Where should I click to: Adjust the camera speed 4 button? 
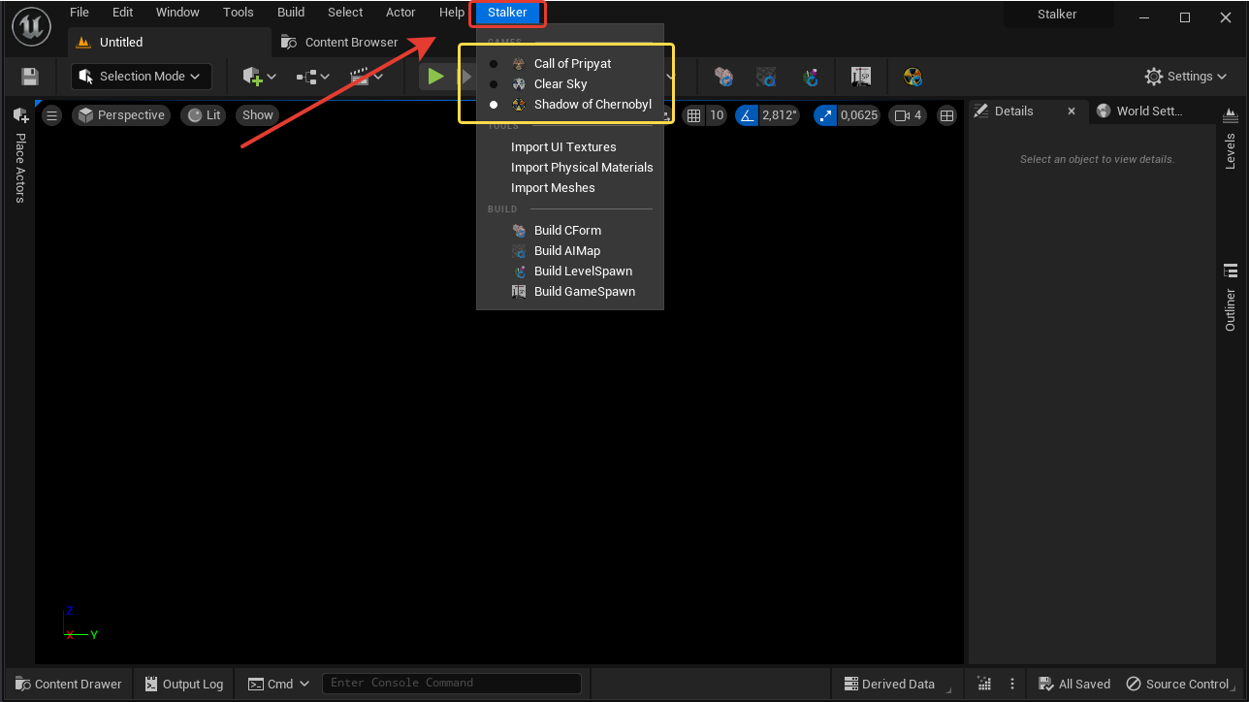tap(909, 115)
